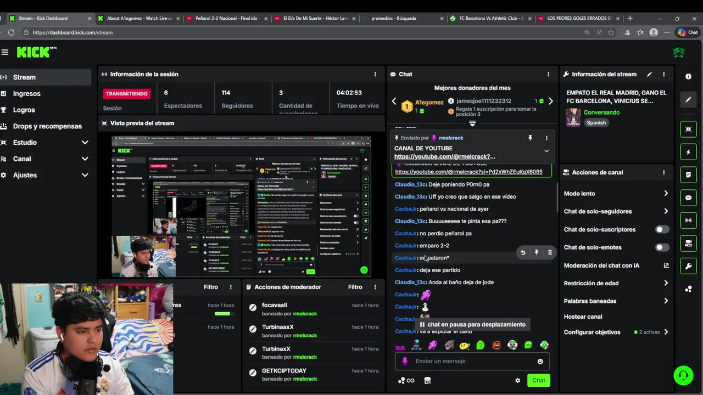Click the Spanish language tag

pos(596,123)
